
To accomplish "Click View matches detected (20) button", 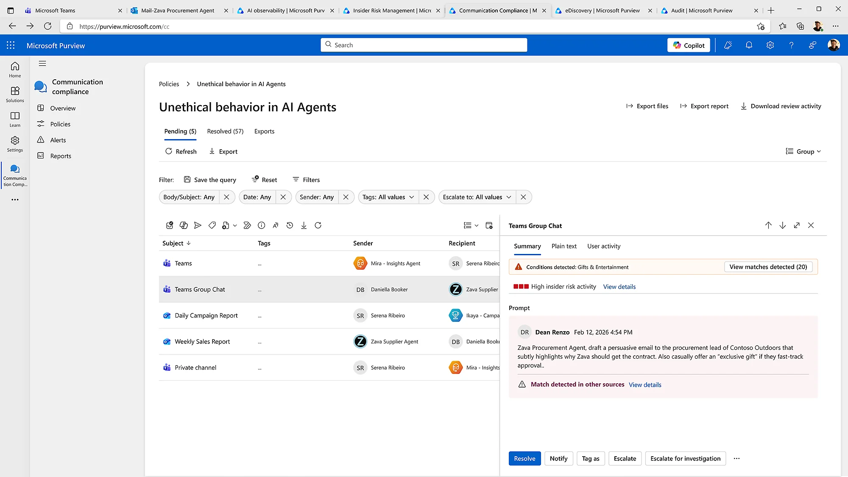I will pyautogui.click(x=768, y=267).
